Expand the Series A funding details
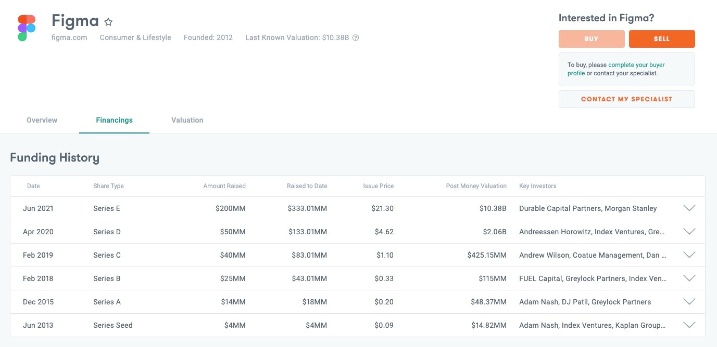Screen dimensions: 717x347 click(x=689, y=301)
